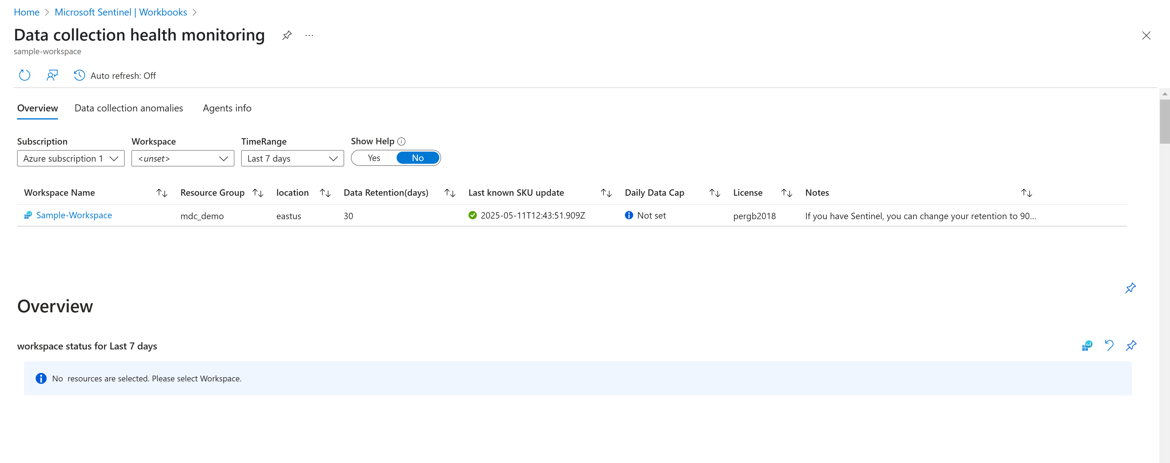
Task: Sort by Workspace Name column
Action: [x=162, y=193]
